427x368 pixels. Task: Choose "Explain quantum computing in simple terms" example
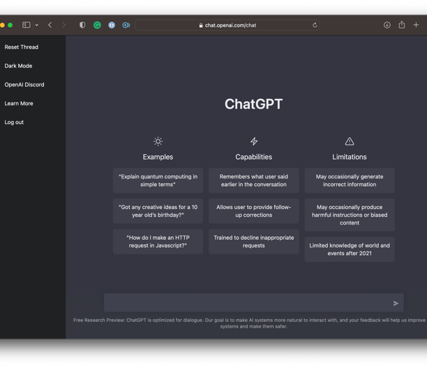[158, 181]
